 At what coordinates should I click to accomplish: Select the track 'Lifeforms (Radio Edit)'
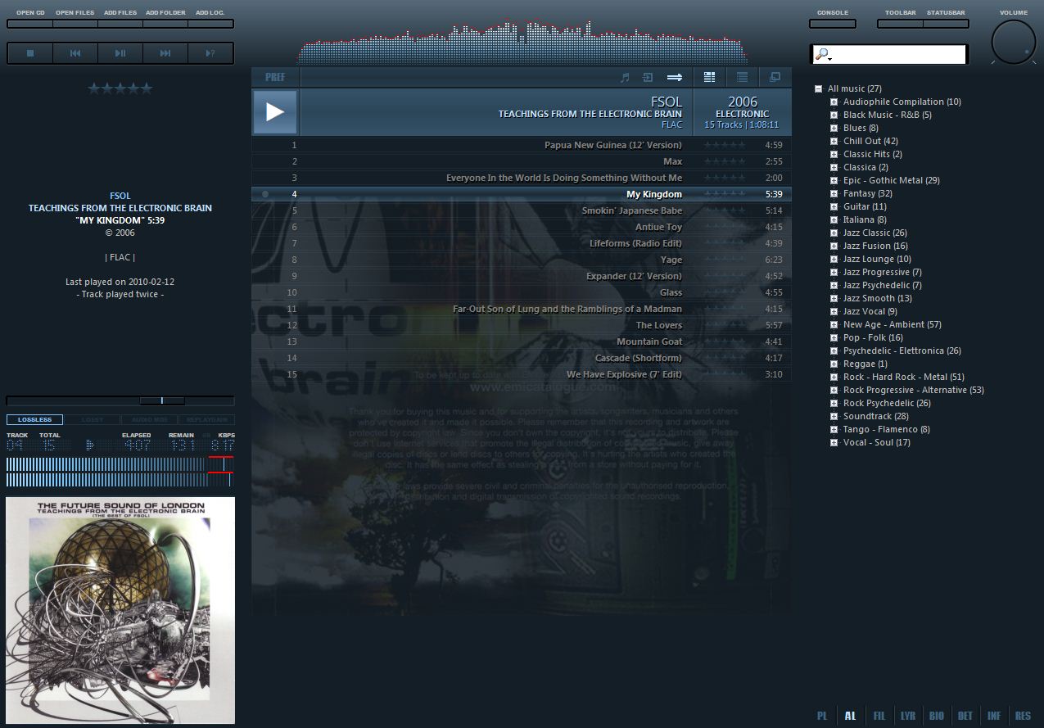click(521, 243)
